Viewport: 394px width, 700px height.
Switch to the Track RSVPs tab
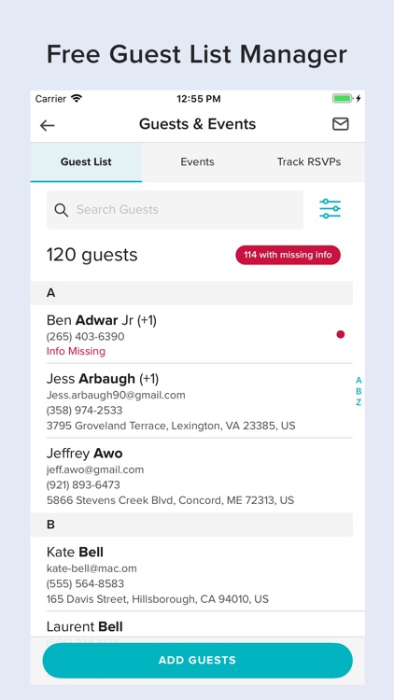pos(309,162)
